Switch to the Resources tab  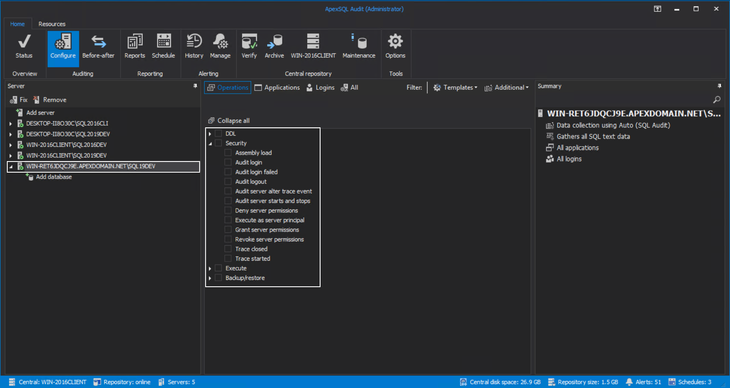[x=52, y=24]
